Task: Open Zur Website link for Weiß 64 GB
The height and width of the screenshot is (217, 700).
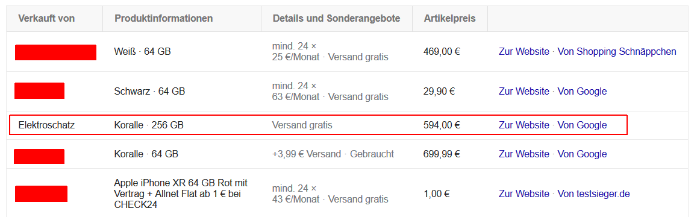Action: (523, 51)
